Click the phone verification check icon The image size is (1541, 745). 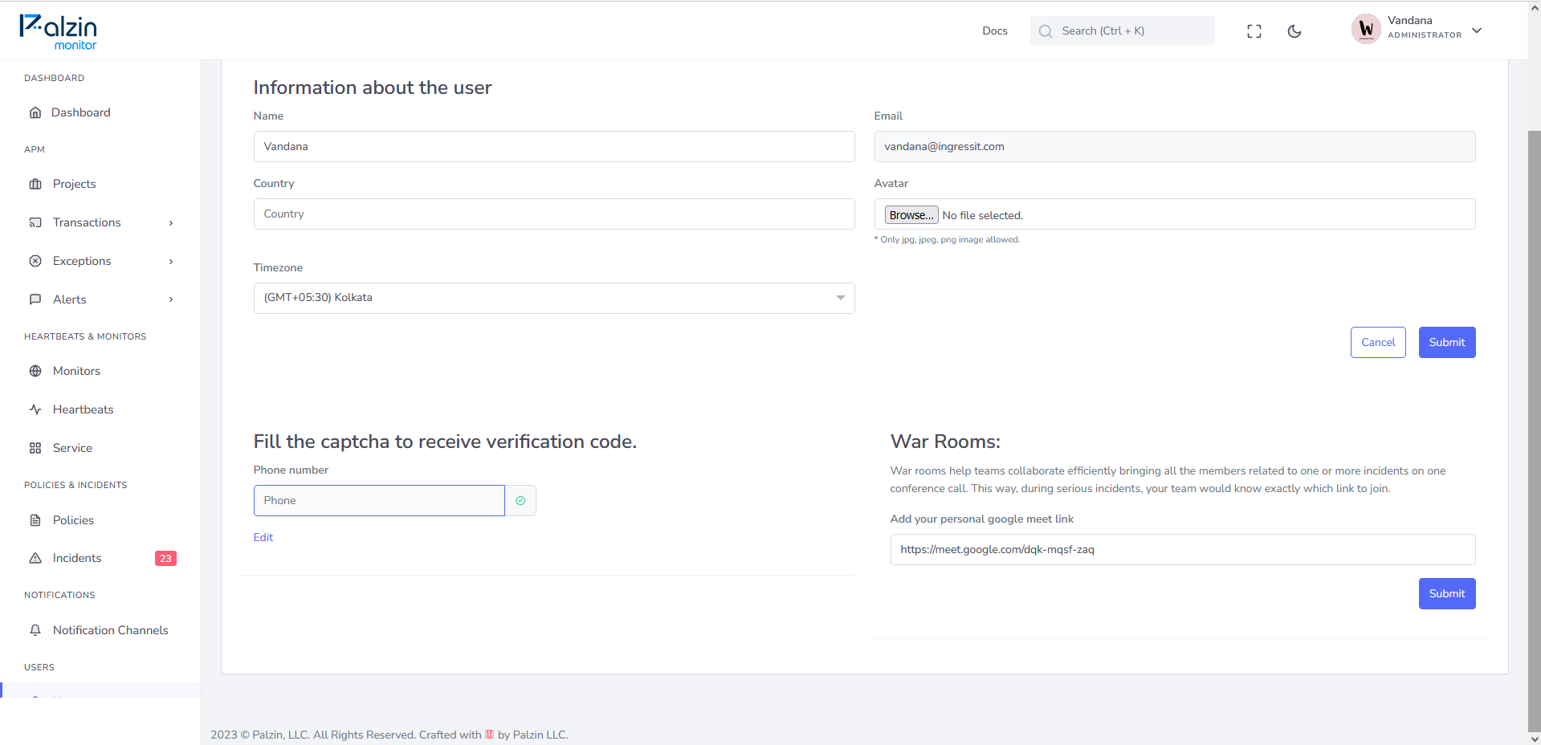(520, 500)
